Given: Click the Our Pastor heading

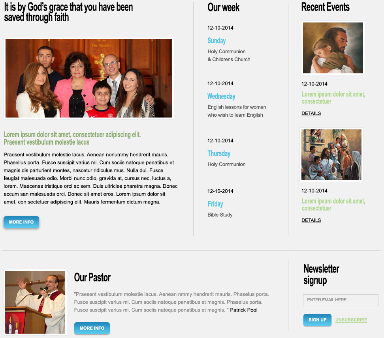Looking at the screenshot, I should coord(92,278).
